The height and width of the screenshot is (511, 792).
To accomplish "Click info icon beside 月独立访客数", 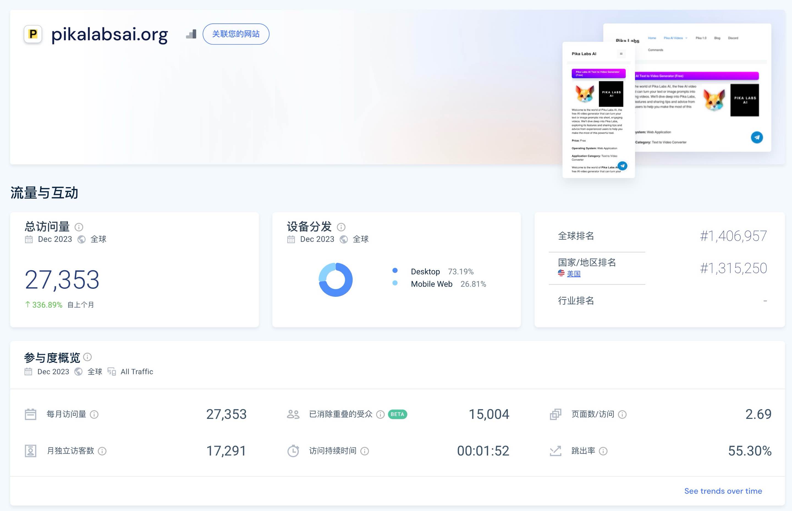I will tap(102, 451).
